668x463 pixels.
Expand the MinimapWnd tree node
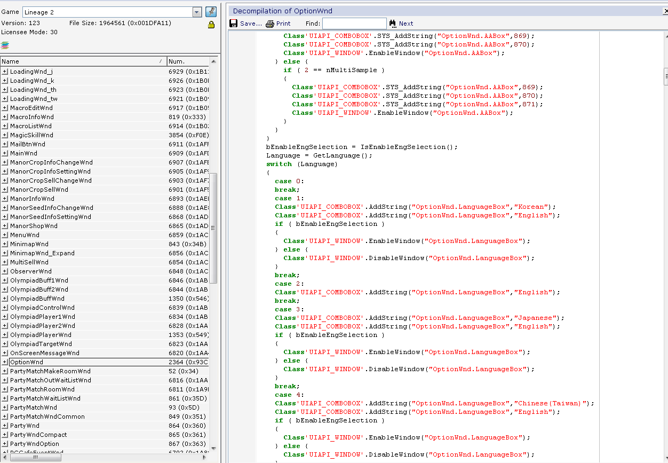click(5, 244)
